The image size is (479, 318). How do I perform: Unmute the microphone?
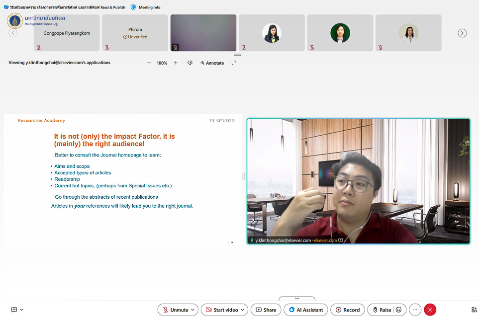coord(174,310)
